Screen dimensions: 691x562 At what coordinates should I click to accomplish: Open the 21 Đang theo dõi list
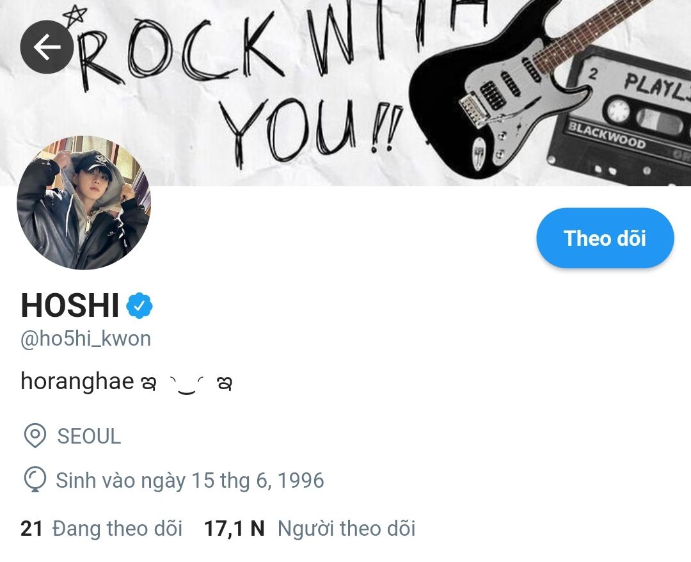pyautogui.click(x=101, y=529)
